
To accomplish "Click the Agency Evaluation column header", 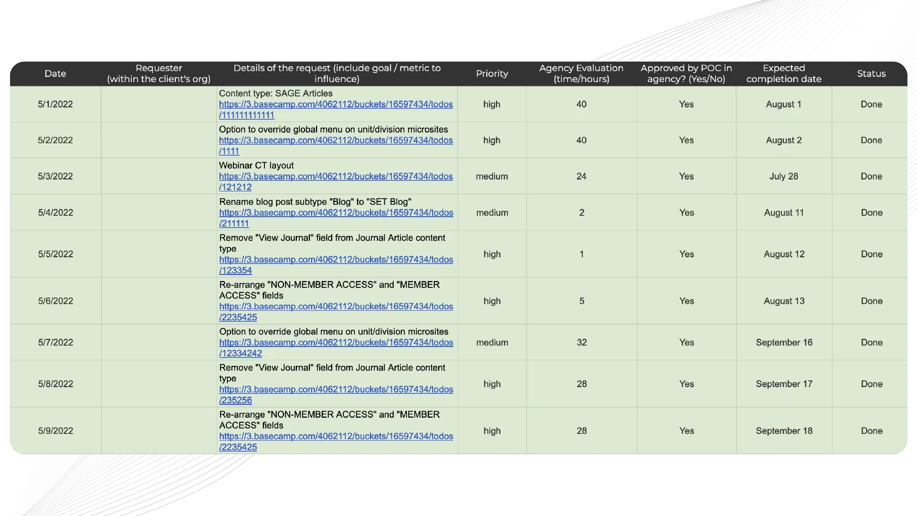I will (x=581, y=74).
